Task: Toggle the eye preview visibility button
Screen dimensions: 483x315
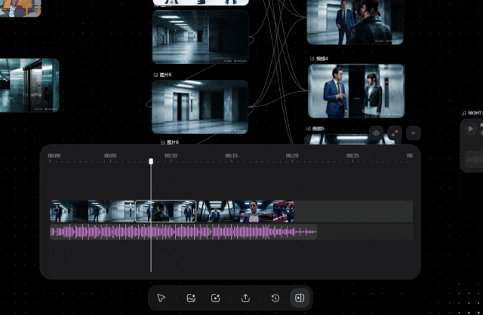Action: point(376,133)
